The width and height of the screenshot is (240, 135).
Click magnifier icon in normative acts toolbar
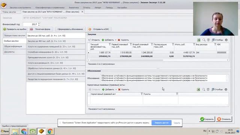203,90
